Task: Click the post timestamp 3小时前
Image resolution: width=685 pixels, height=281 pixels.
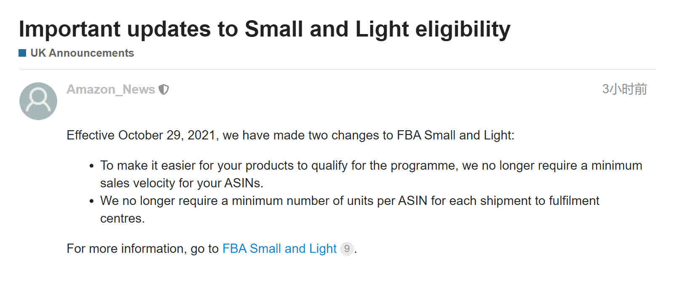Action: tap(624, 89)
